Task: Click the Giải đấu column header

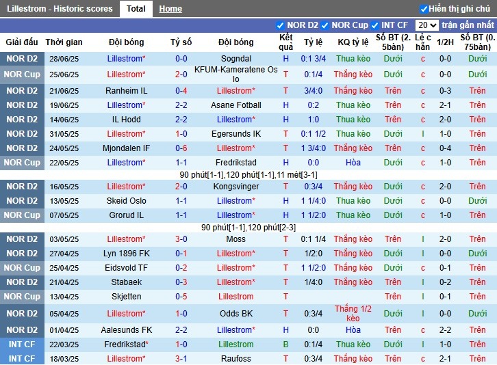Action: coord(21,42)
